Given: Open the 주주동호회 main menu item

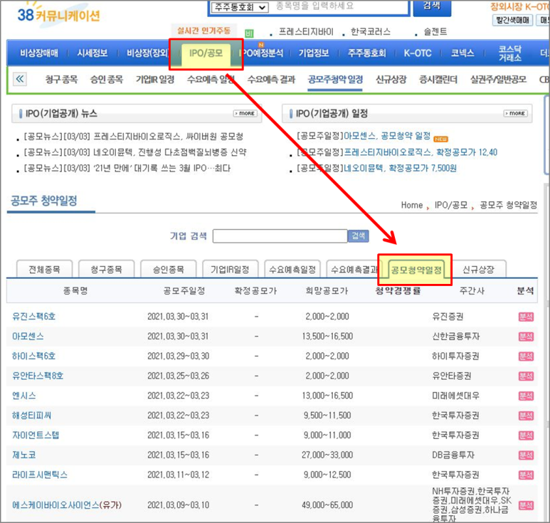Looking at the screenshot, I should pos(366,53).
